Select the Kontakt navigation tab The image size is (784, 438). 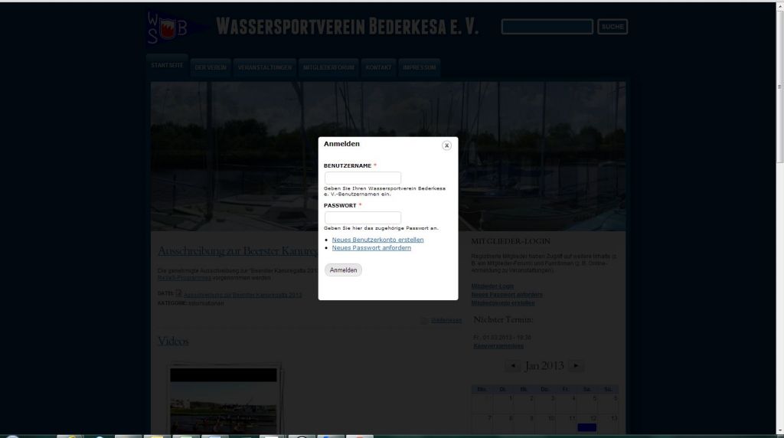pyautogui.click(x=378, y=67)
